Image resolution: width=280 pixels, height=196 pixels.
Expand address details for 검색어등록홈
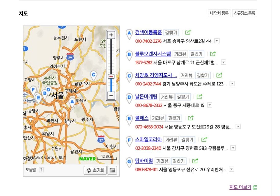click(x=217, y=41)
